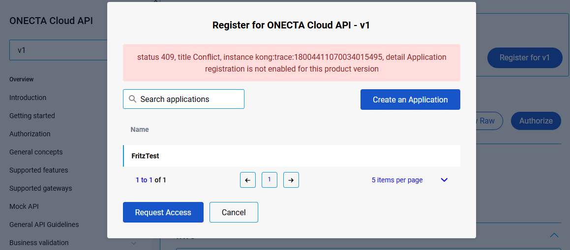Open Authorization section in sidebar

(x=30, y=134)
